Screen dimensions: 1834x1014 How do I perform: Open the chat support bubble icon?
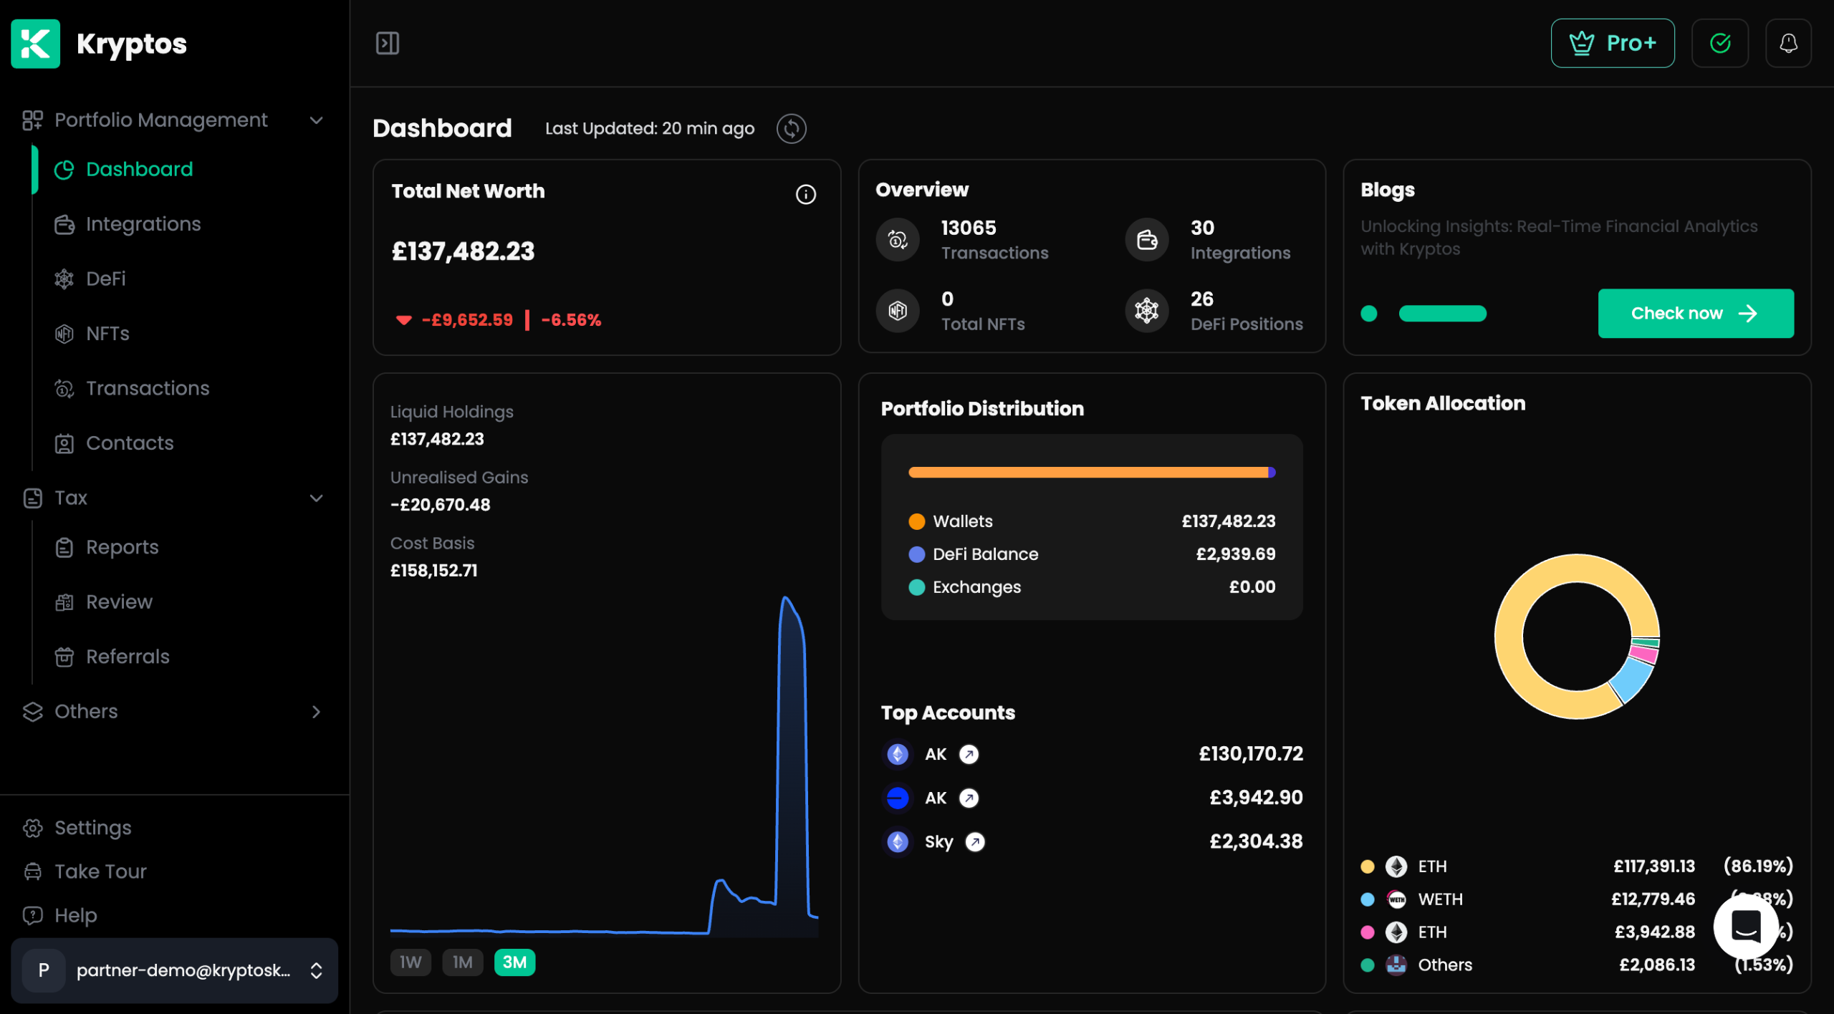[x=1745, y=926]
